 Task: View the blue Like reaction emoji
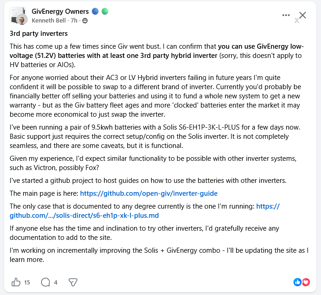click(x=297, y=282)
